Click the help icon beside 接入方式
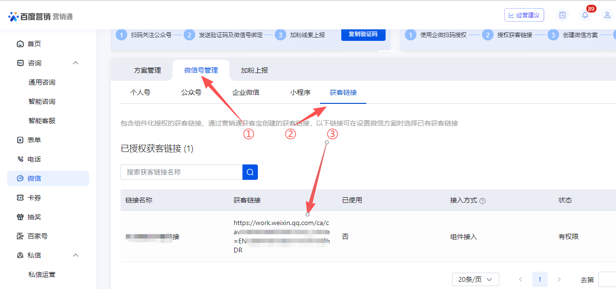The image size is (616, 289). 482,201
